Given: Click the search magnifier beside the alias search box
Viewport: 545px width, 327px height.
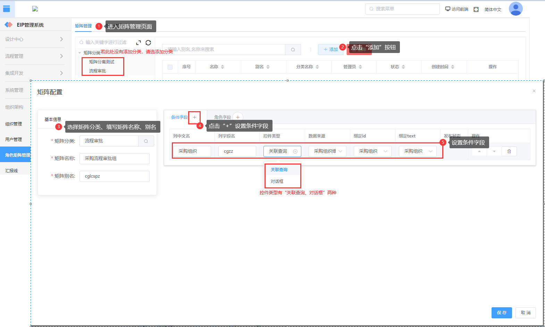Looking at the screenshot, I should [293, 50].
